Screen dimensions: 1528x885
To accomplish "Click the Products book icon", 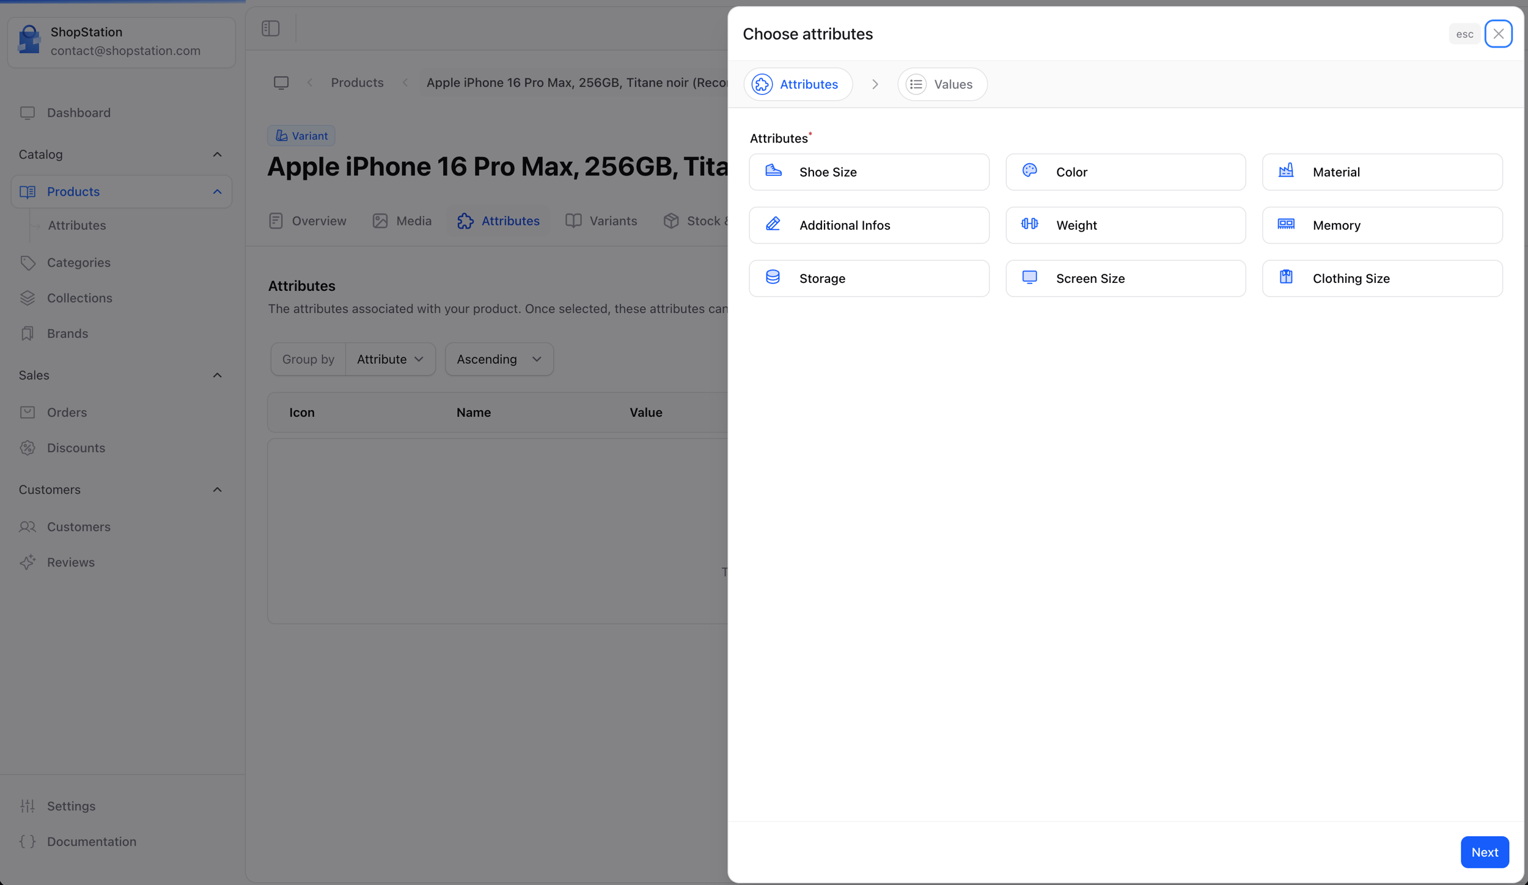I will pos(27,191).
